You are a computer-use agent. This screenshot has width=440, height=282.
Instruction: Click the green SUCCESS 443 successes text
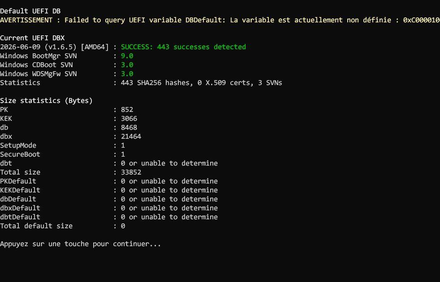coord(183,47)
